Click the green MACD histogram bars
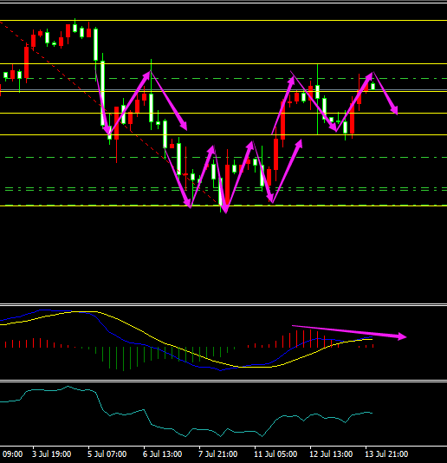This screenshot has width=447, height=463. [165, 357]
